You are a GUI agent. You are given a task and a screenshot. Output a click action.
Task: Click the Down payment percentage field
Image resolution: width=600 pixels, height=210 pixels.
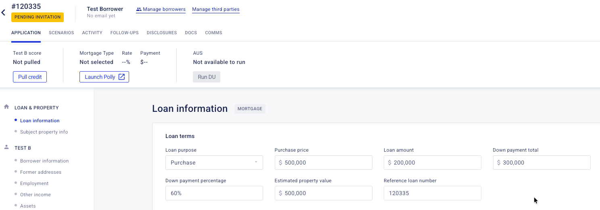214,193
